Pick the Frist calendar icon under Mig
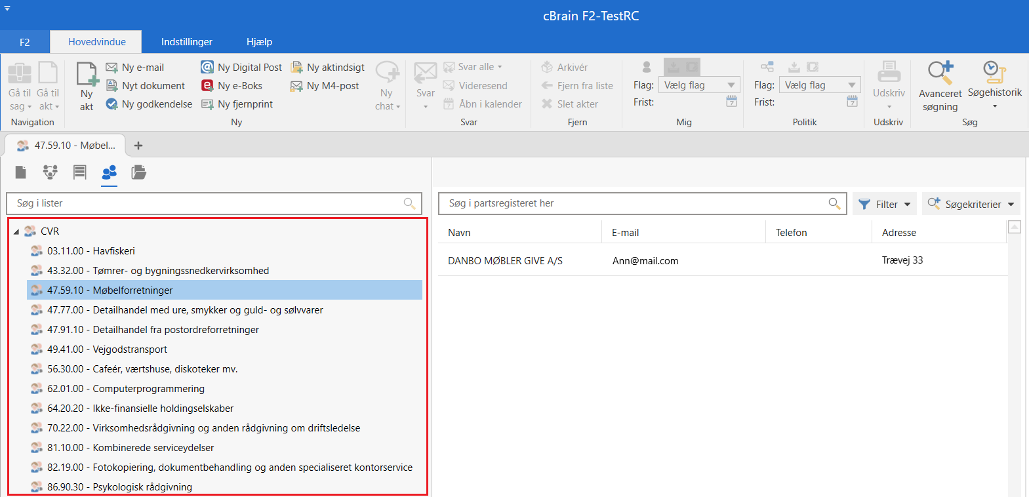This screenshot has height=497, width=1029. click(732, 102)
